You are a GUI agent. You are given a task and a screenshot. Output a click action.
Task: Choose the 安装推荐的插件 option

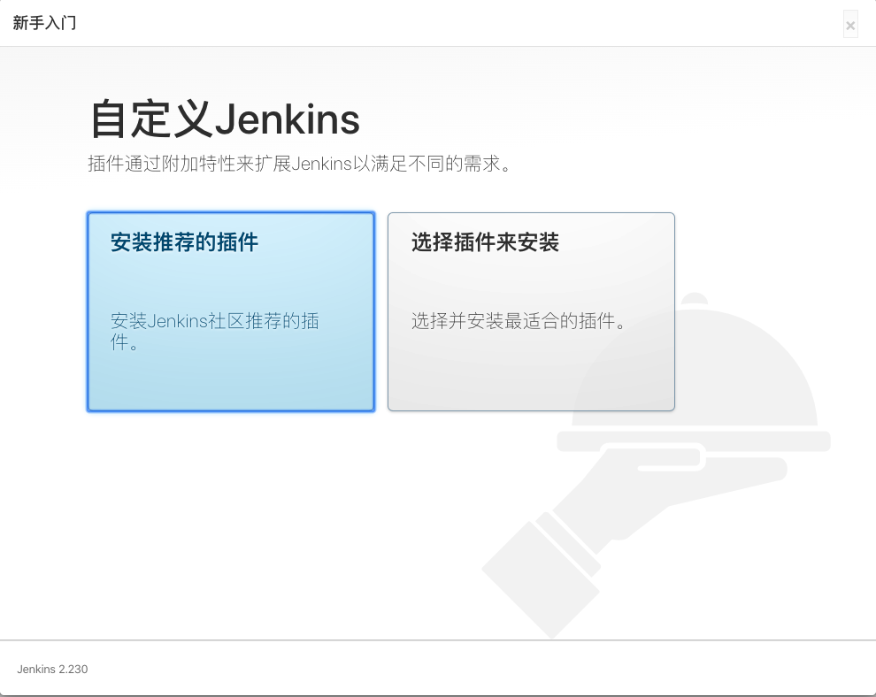click(231, 311)
